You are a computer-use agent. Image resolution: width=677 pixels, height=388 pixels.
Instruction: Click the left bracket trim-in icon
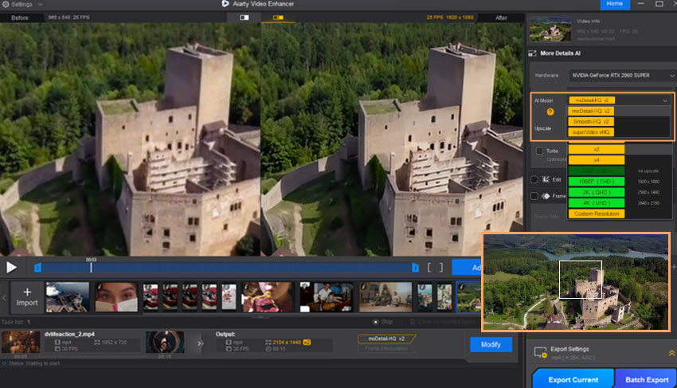(x=429, y=268)
